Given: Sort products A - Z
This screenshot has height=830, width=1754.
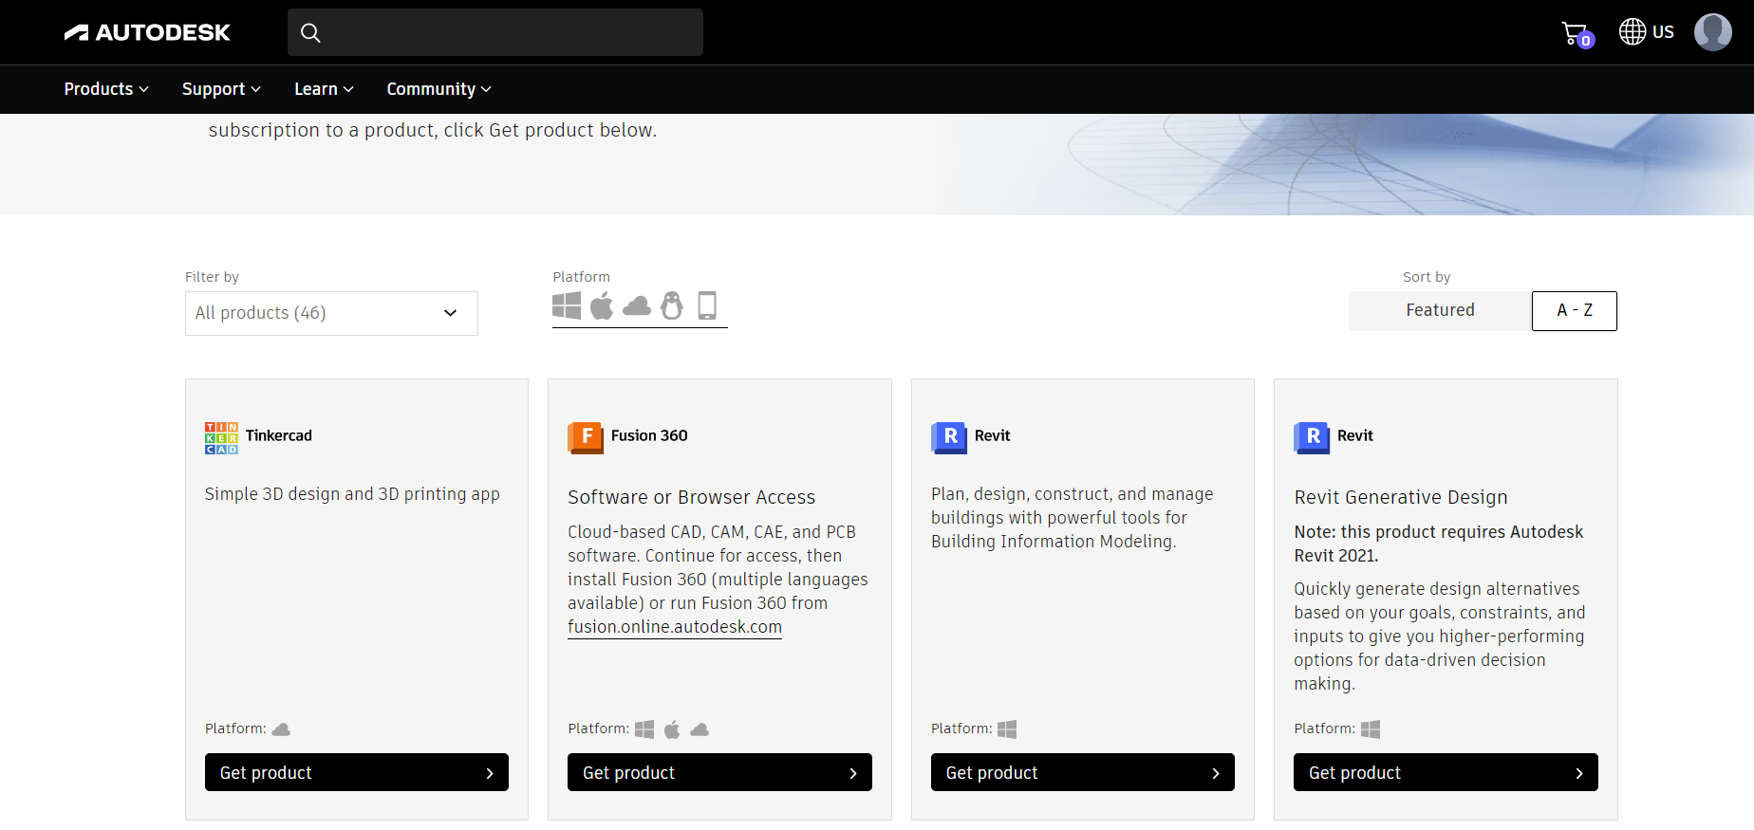Looking at the screenshot, I should [1575, 310].
